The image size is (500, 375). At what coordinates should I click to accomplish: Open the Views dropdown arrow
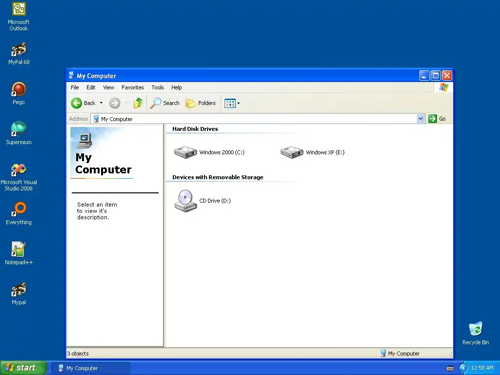tap(238, 104)
